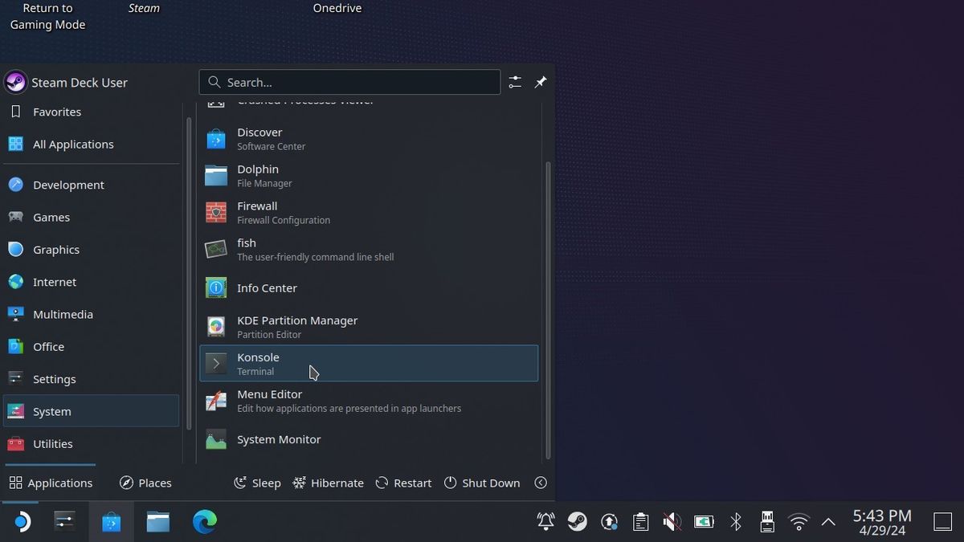Screen dimensions: 964x542
Task: Unmute the audio volume in system tray
Action: coord(672,521)
